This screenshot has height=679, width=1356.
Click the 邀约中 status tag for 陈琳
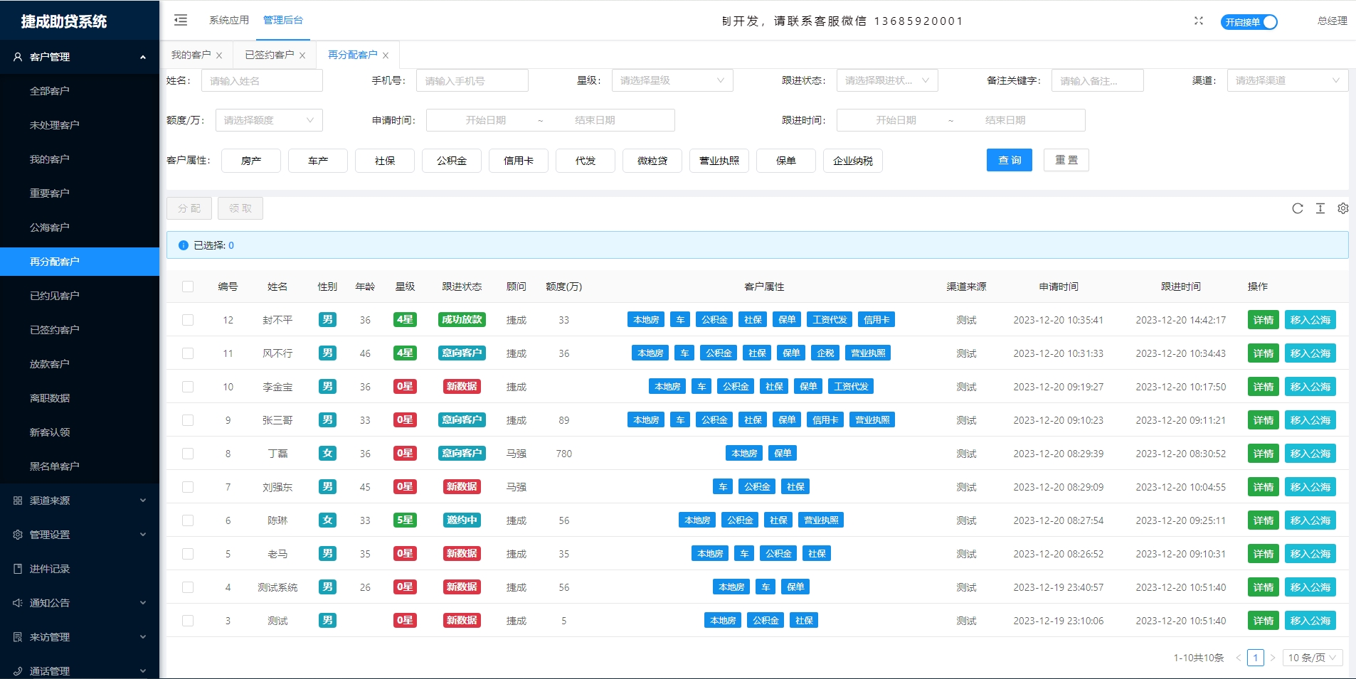(462, 520)
